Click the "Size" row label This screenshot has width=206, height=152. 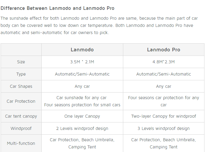point(21,62)
